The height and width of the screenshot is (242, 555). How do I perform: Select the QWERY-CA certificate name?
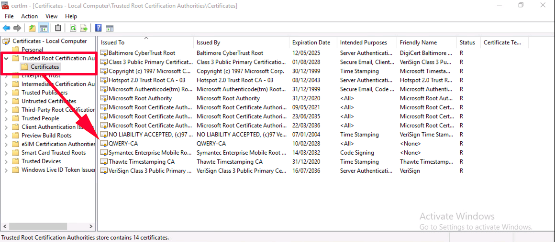tap(123, 144)
